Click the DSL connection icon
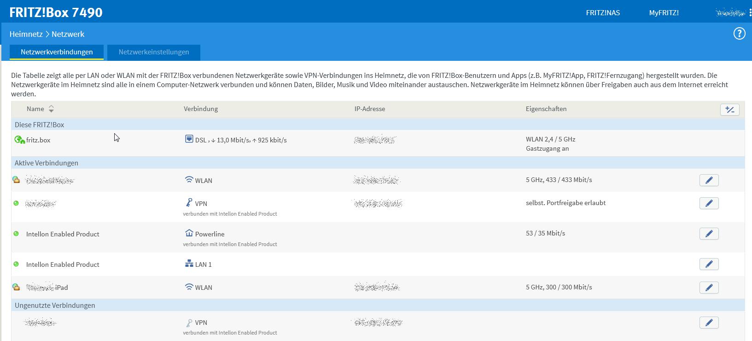This screenshot has height=341, width=752. pyautogui.click(x=189, y=139)
